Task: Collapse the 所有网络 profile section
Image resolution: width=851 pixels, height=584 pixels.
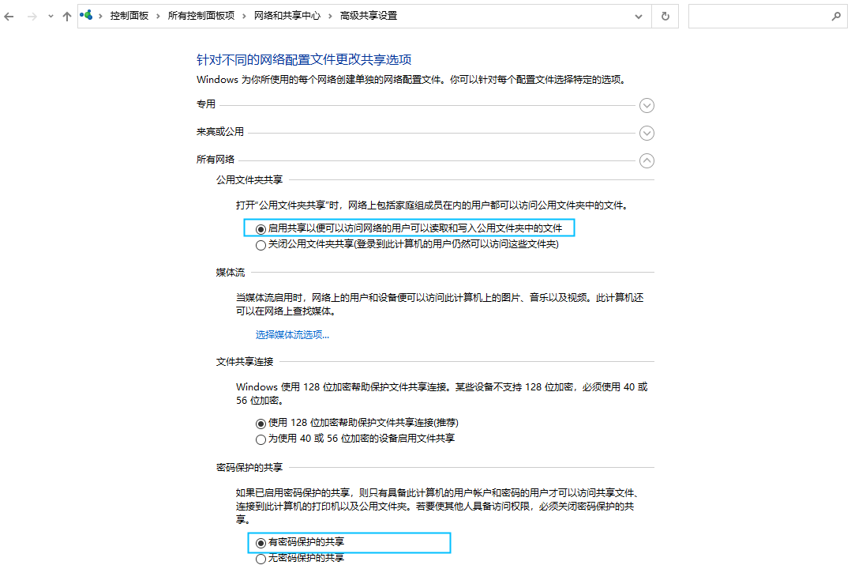Action: pos(647,160)
